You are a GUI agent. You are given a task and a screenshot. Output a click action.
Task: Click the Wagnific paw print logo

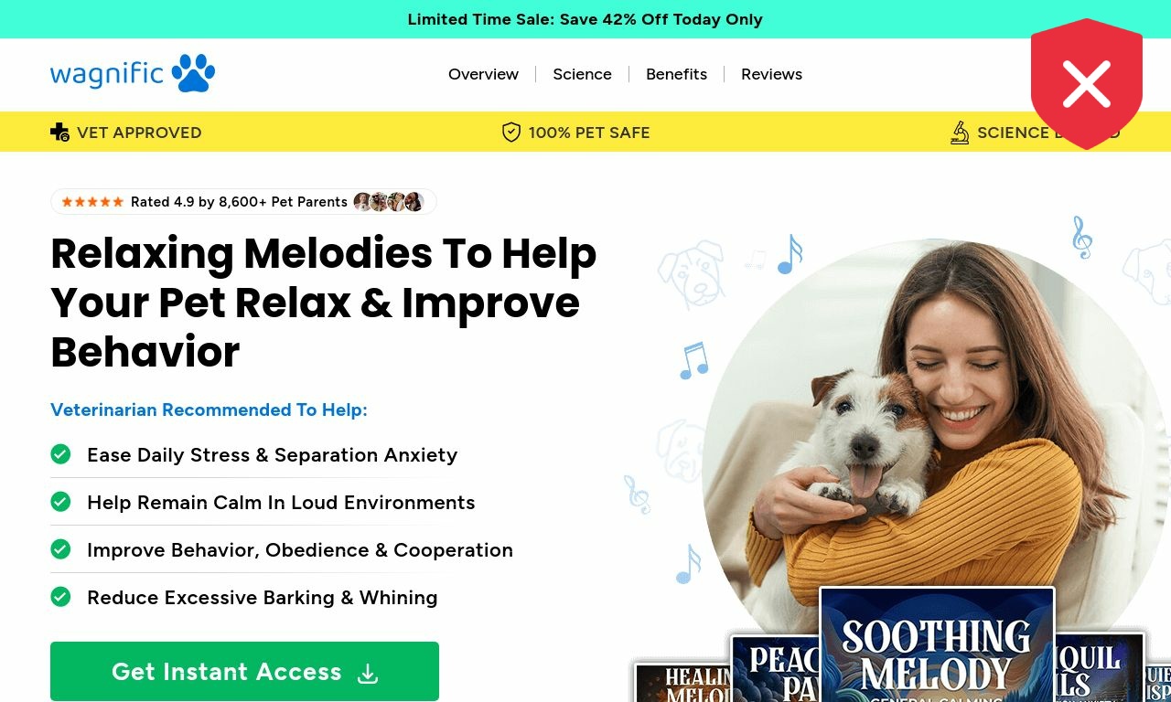[133, 73]
